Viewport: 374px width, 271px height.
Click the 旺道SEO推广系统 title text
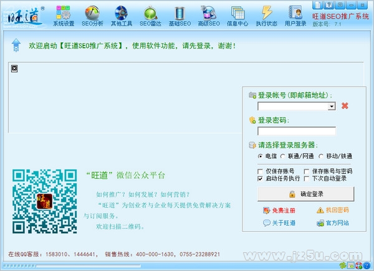pos(340,16)
